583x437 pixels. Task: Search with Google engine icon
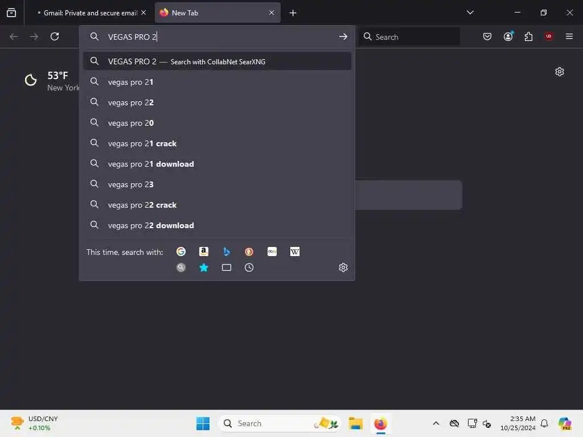click(x=181, y=252)
